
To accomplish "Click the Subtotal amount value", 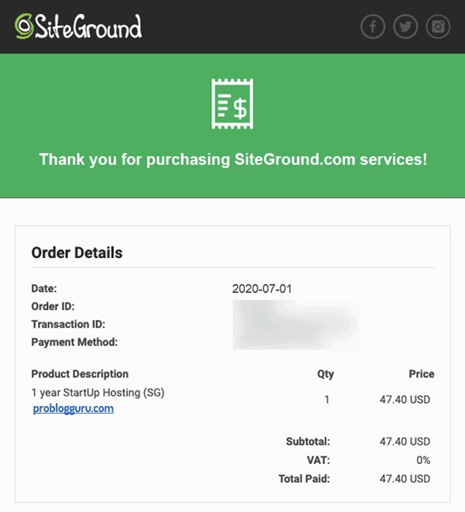I will (405, 442).
